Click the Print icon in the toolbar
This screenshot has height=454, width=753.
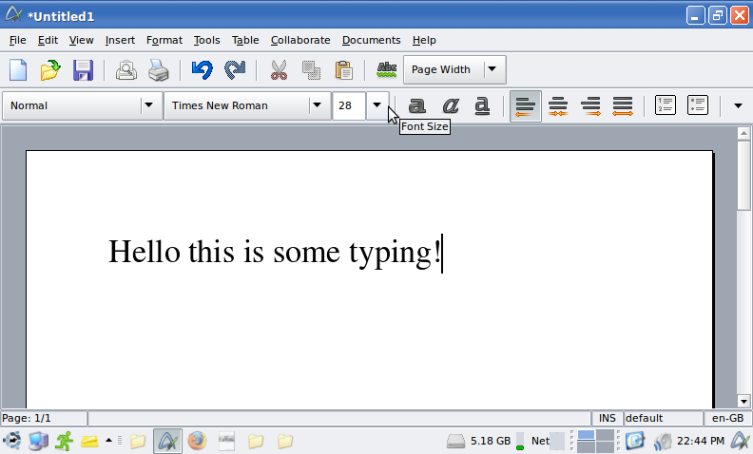(158, 69)
